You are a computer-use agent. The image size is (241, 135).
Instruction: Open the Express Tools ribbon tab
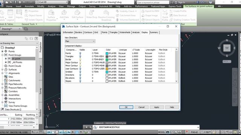coord(175,6)
